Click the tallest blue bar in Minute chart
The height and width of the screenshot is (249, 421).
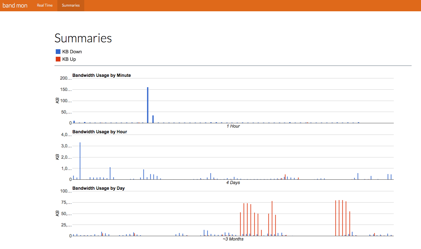[148, 105]
